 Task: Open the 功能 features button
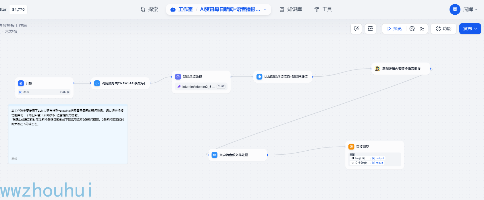click(443, 29)
